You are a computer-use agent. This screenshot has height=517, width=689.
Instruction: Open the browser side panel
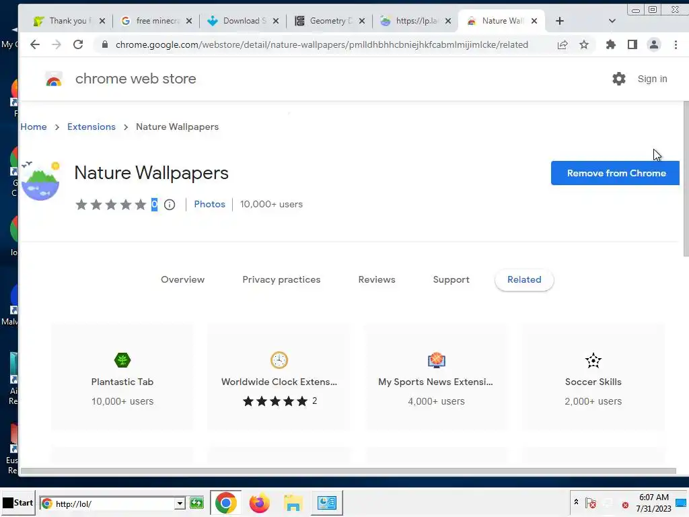click(x=632, y=44)
